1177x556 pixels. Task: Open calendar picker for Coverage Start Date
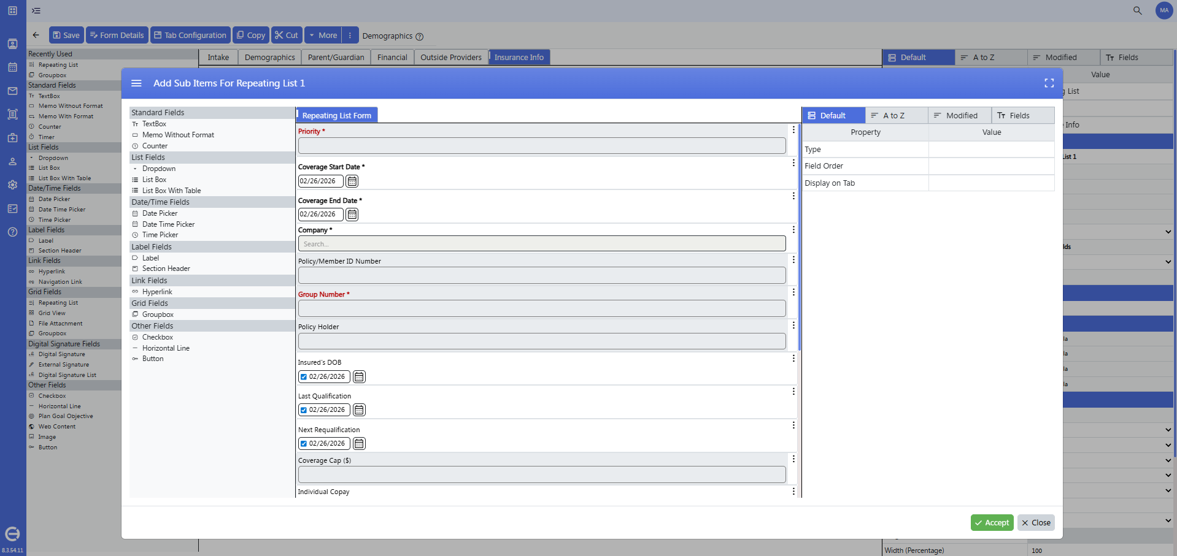pyautogui.click(x=352, y=181)
